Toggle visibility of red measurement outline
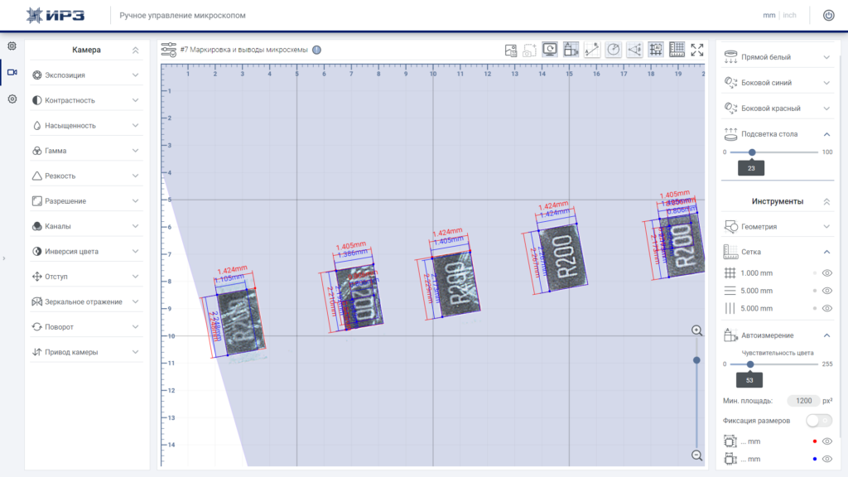The image size is (848, 477). [827, 441]
